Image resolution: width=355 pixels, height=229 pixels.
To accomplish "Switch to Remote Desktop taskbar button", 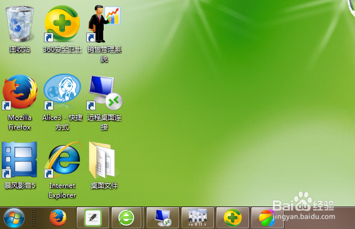I will coord(163,218).
